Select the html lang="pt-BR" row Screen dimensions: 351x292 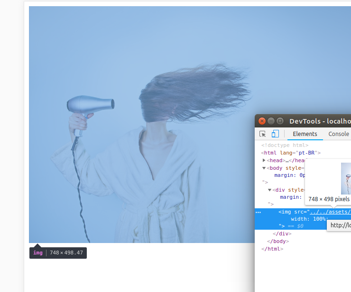(291, 153)
